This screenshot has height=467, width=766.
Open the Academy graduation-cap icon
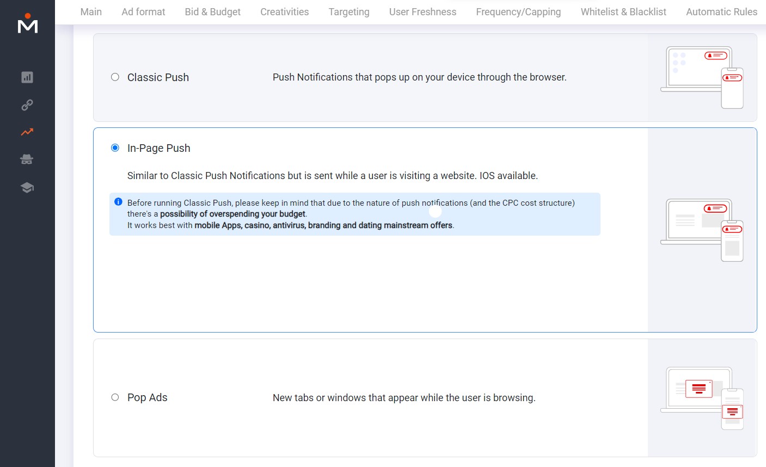(x=27, y=187)
